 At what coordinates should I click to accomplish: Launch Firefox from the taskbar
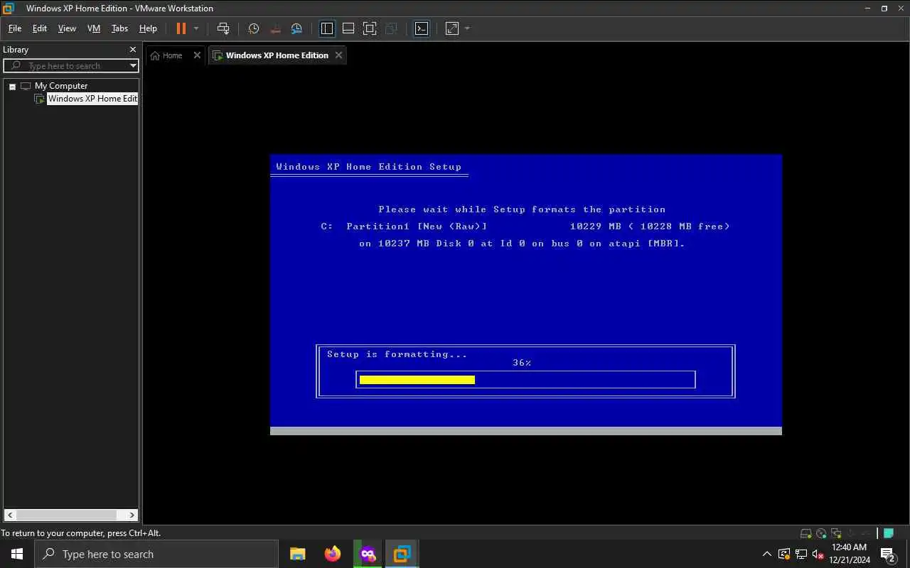[333, 554]
